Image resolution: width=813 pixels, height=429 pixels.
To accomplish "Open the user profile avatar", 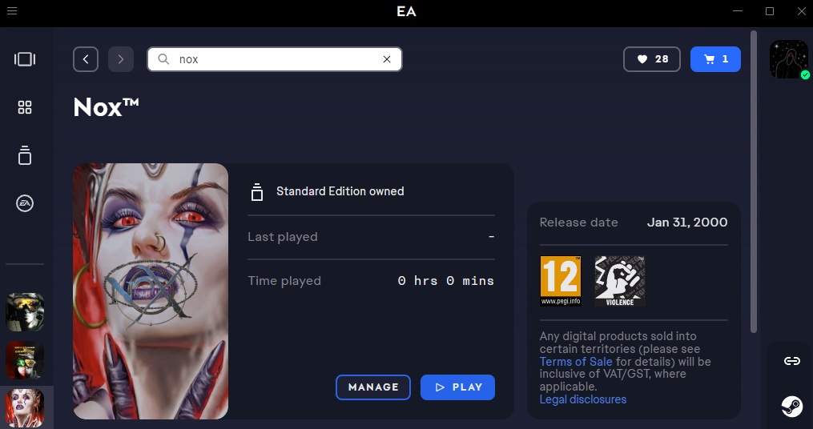I will tap(789, 59).
